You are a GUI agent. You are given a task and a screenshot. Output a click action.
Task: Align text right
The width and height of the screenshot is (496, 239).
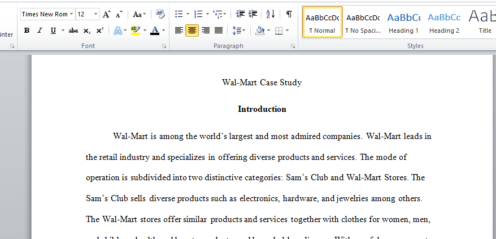click(x=206, y=31)
